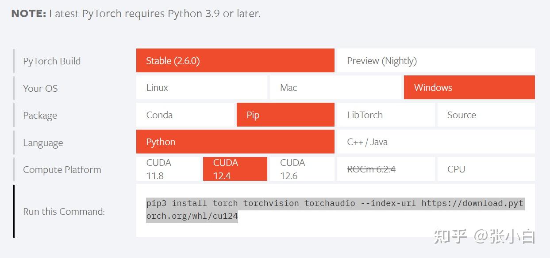
Task: Click the Compute Platform row label
Action: [62, 169]
